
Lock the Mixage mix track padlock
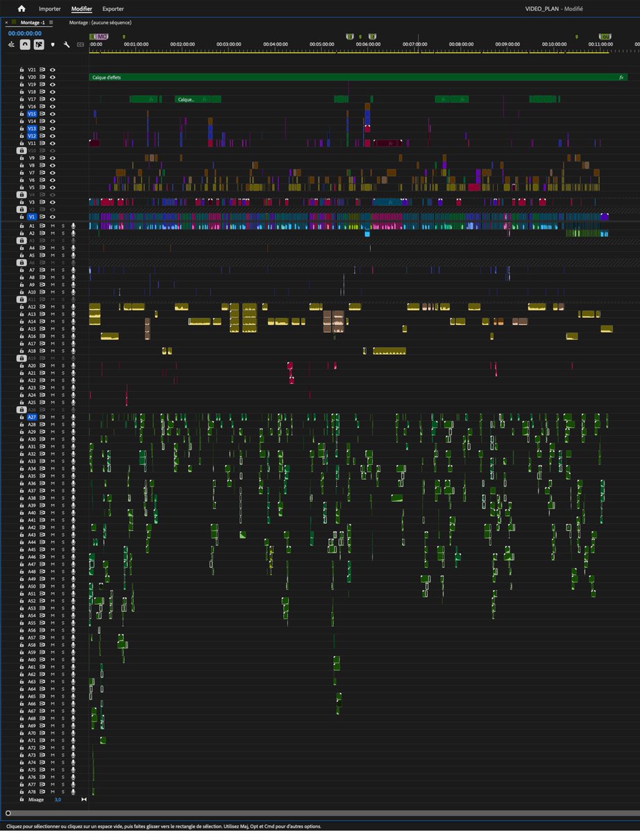(22, 800)
